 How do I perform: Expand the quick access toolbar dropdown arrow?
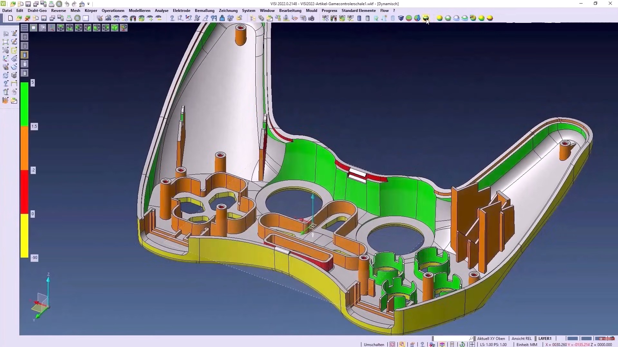[x=88, y=4]
